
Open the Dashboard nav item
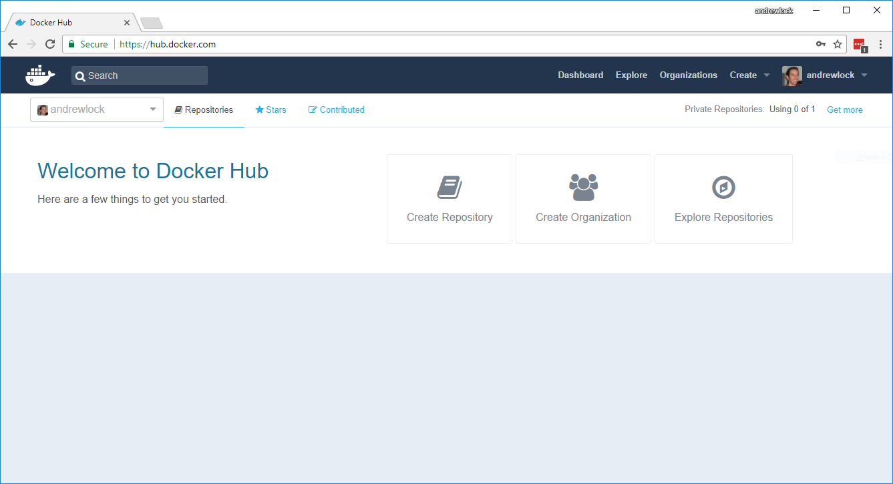580,75
